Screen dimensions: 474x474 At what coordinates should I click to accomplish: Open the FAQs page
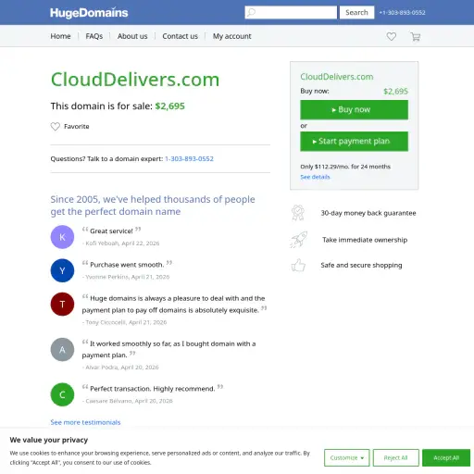coord(94,36)
